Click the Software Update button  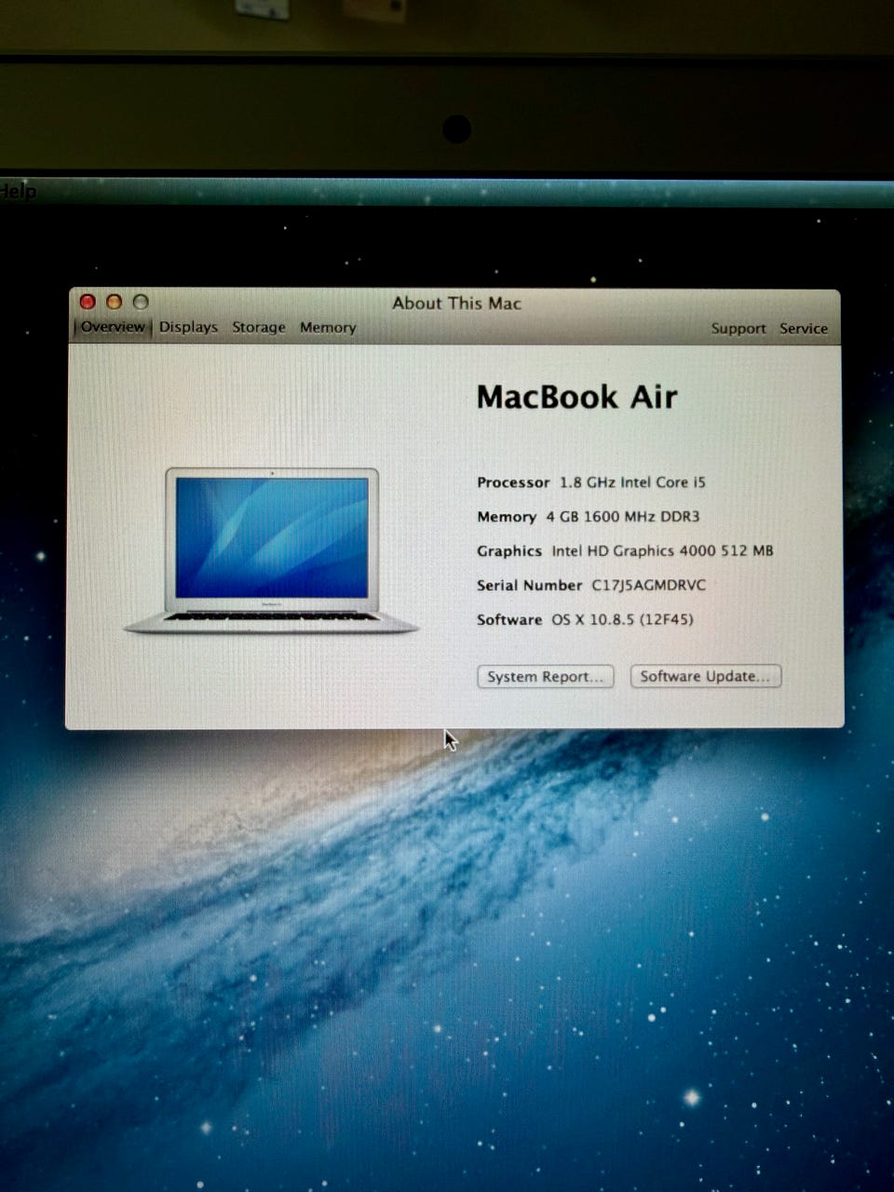coord(705,676)
